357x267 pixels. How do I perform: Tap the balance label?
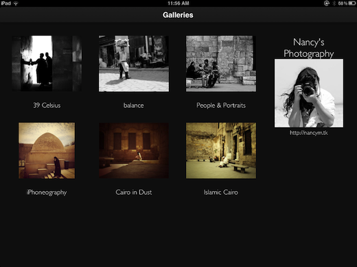tap(134, 105)
